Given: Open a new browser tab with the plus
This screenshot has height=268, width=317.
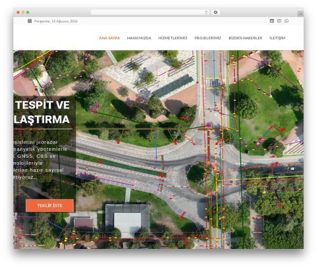Looking at the screenshot, I should point(301,14).
